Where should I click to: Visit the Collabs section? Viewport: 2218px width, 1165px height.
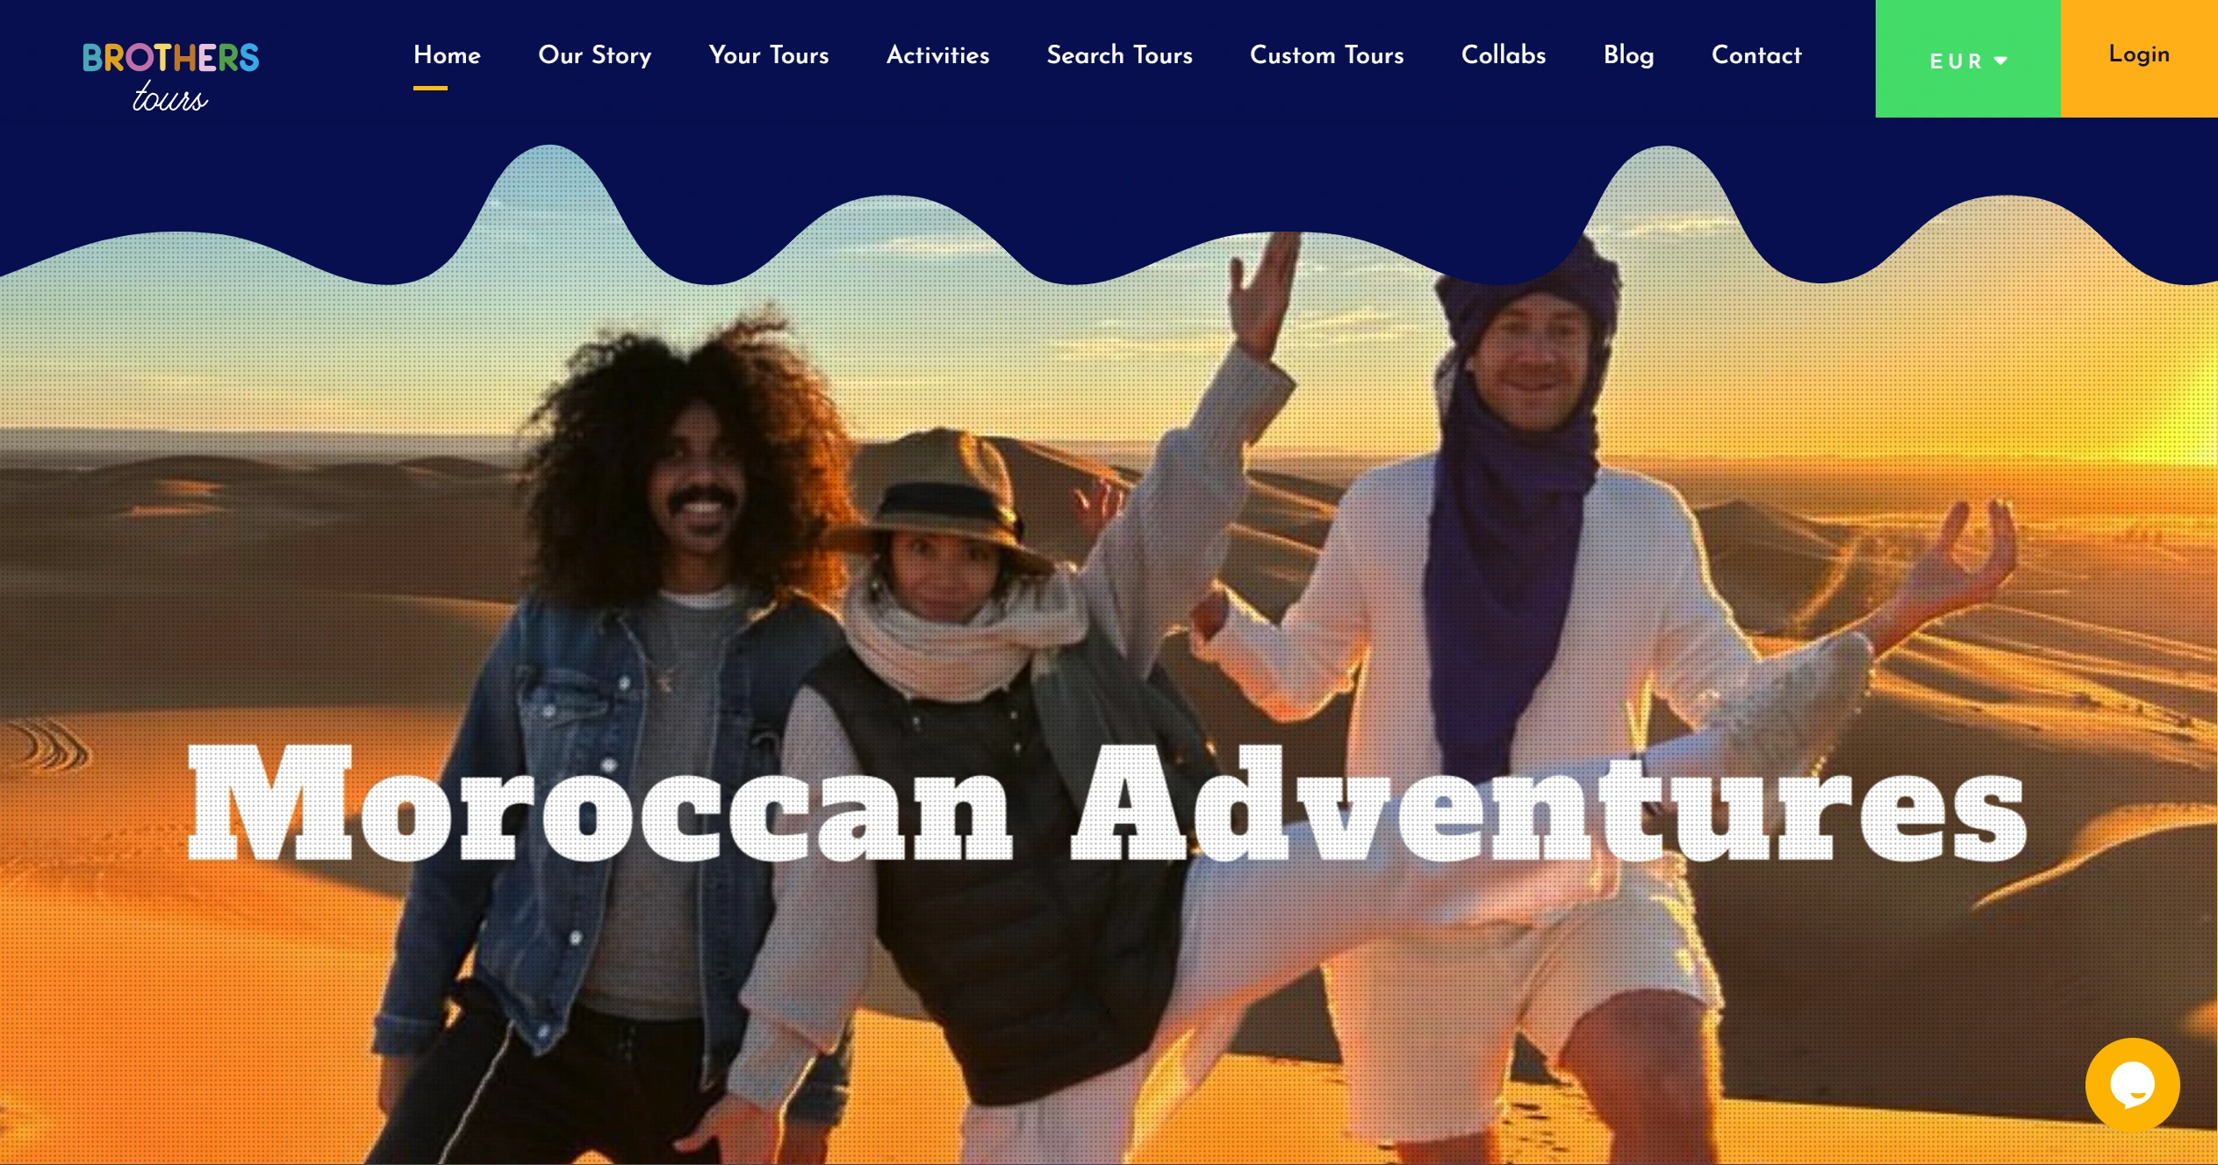(1503, 55)
